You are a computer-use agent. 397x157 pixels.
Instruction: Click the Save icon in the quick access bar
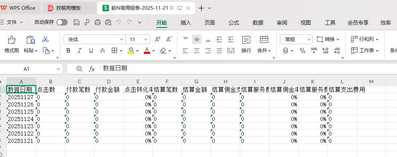click(x=77, y=22)
